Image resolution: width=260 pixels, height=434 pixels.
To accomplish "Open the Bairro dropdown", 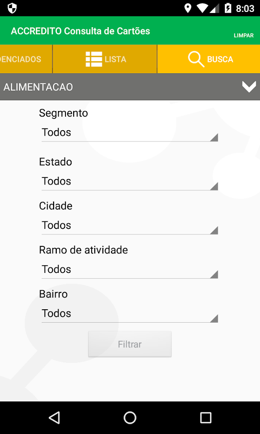I will tap(129, 314).
